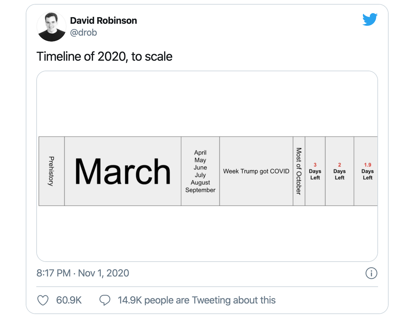The image size is (415, 320).
Task: Click the March block in timeline image
Action: [123, 171]
